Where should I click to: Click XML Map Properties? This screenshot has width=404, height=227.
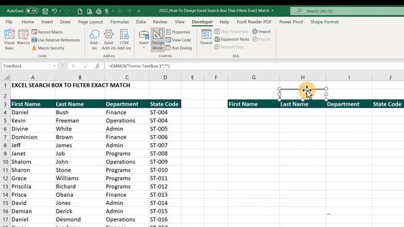pos(231,32)
